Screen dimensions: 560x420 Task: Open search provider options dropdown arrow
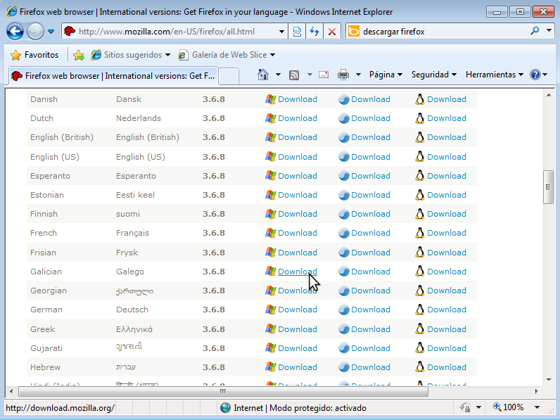pyautogui.click(x=549, y=31)
